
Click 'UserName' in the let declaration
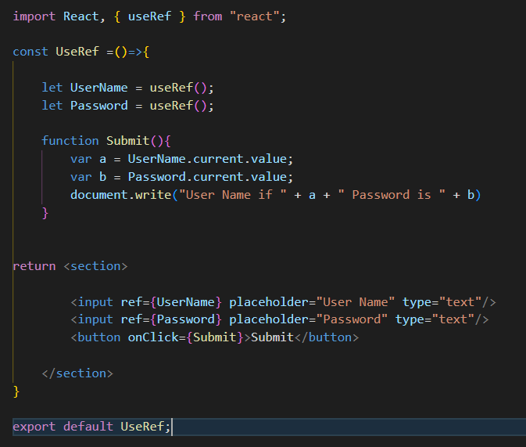click(x=99, y=88)
